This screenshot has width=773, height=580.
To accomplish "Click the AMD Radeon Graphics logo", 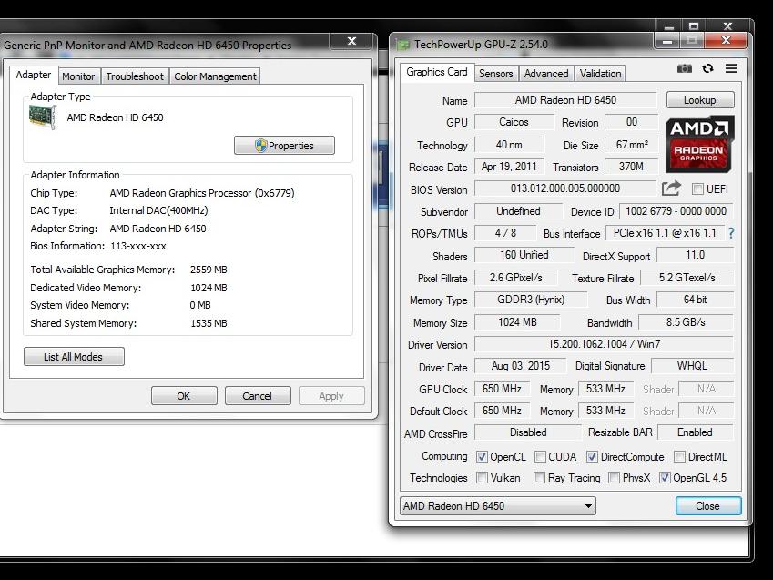I will coord(699,144).
